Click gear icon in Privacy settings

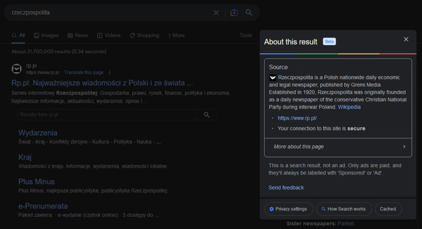point(271,209)
